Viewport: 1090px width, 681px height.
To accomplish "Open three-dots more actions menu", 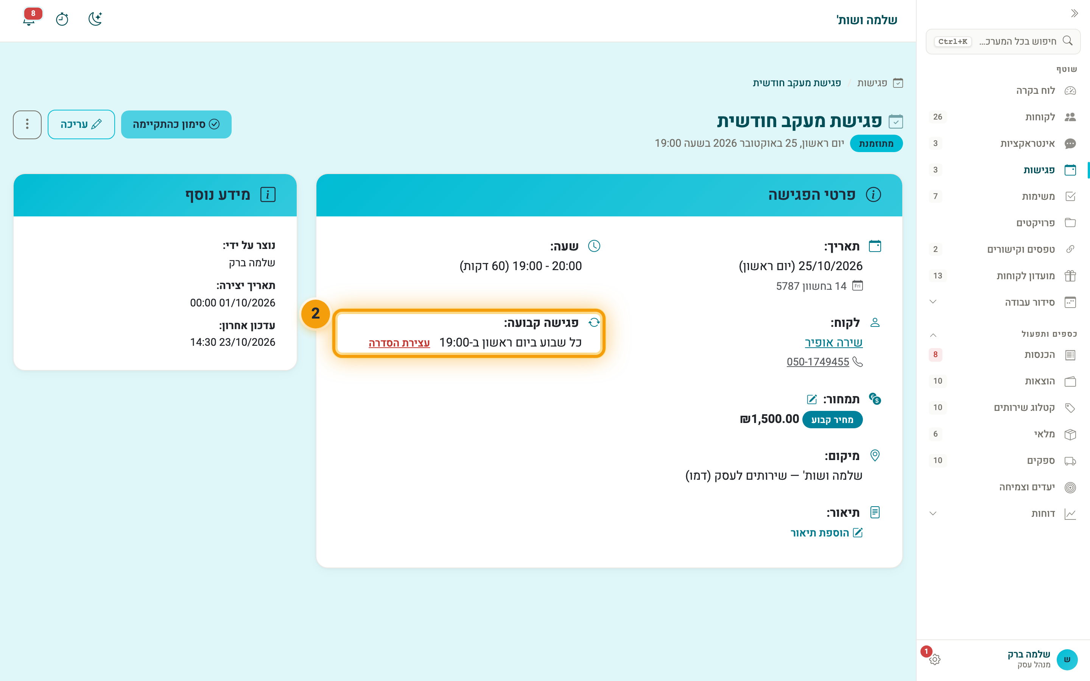I will (x=27, y=124).
